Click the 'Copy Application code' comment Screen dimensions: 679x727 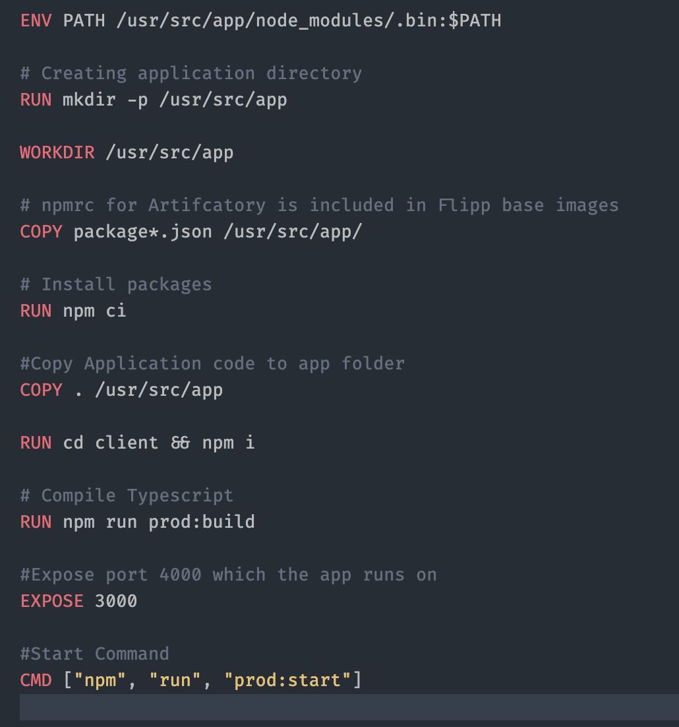[212, 363]
